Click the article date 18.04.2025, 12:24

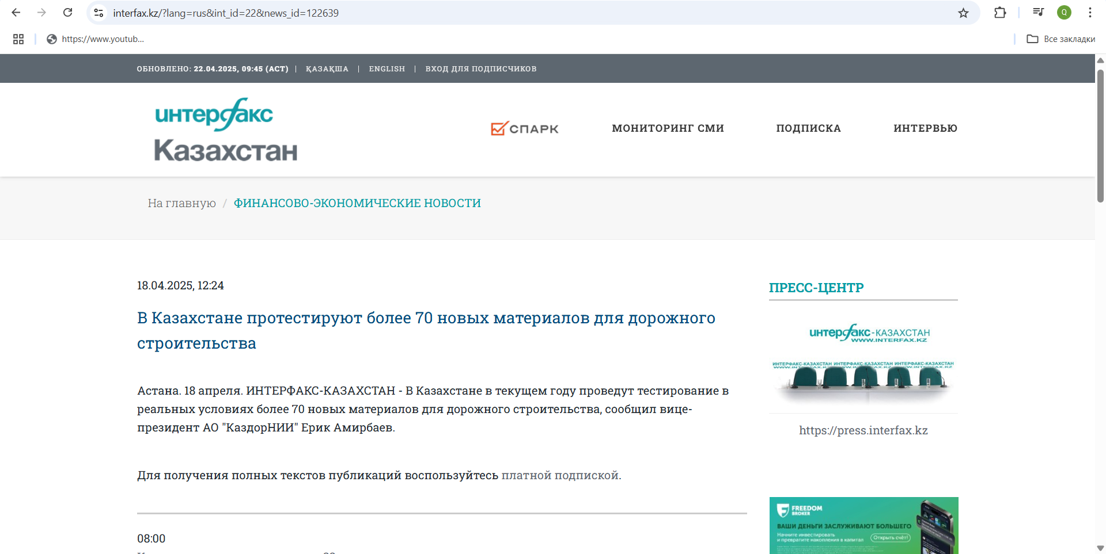(180, 285)
